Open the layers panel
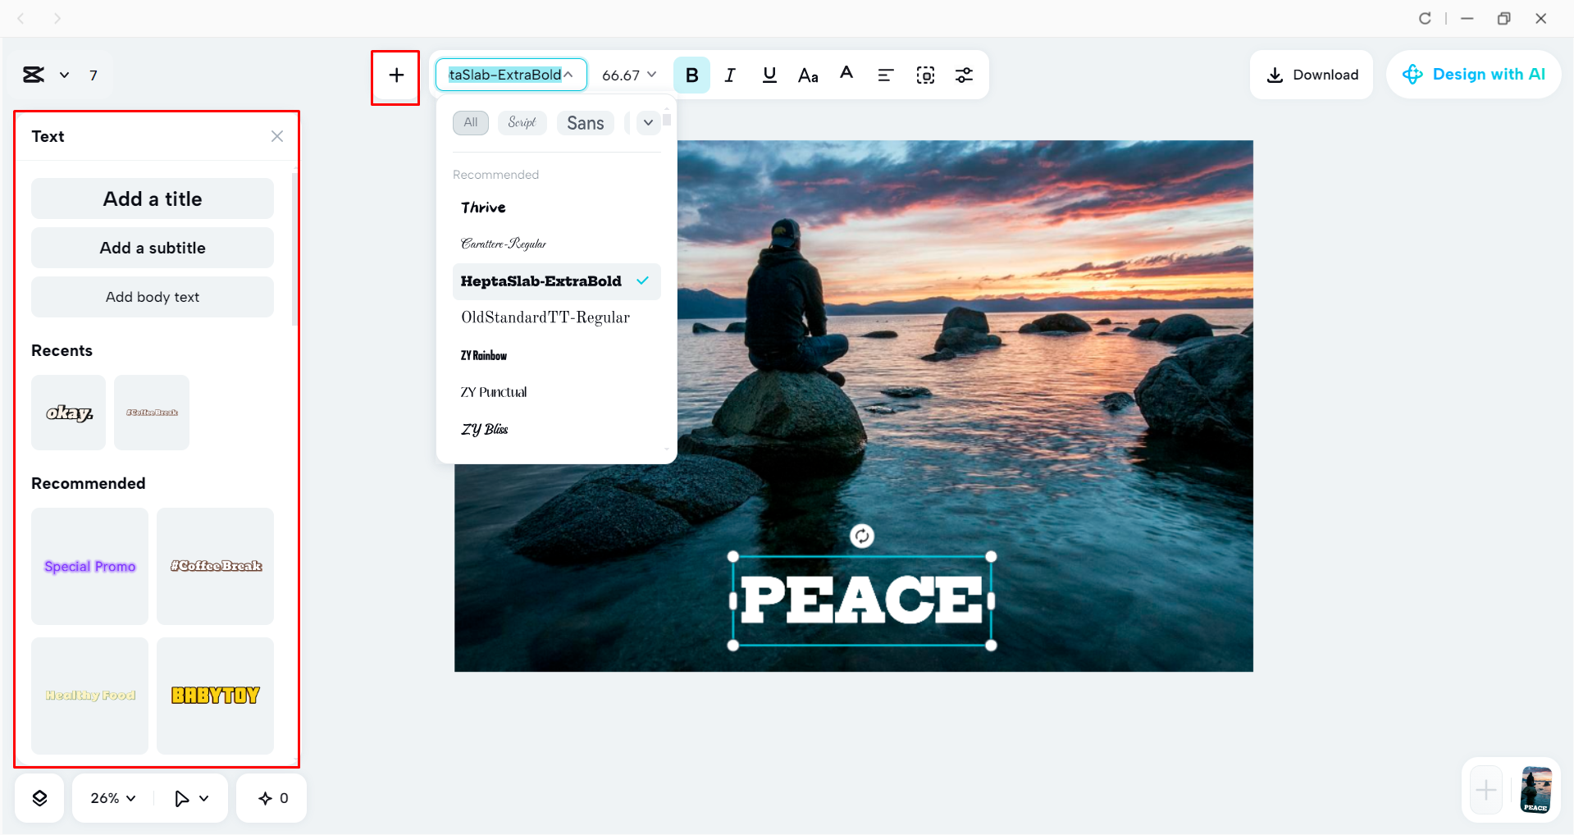This screenshot has height=835, width=1574. pos(39,797)
